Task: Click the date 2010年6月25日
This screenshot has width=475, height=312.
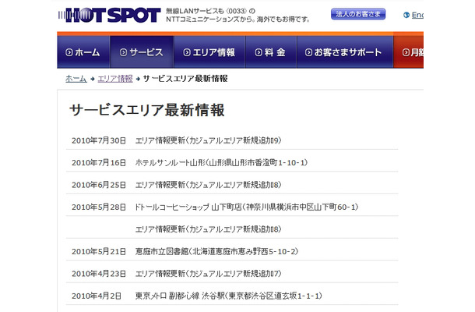Action: click(99, 185)
